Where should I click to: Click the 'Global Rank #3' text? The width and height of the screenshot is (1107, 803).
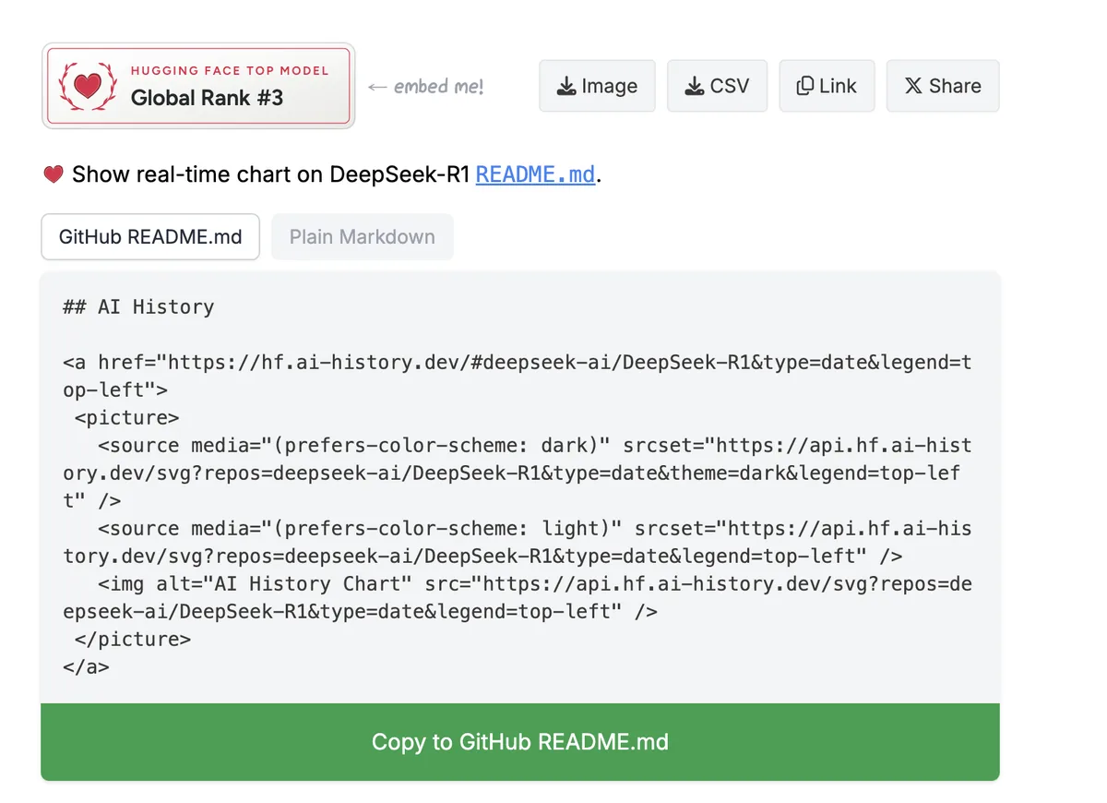(207, 97)
